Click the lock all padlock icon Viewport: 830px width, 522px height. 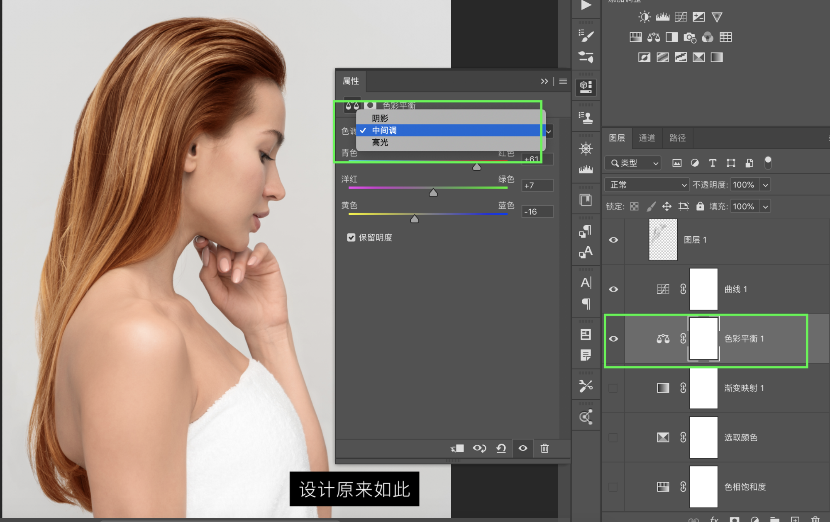click(x=700, y=206)
